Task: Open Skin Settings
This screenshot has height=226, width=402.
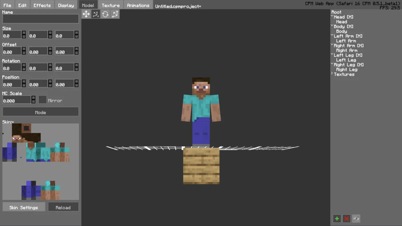Action: [23, 207]
